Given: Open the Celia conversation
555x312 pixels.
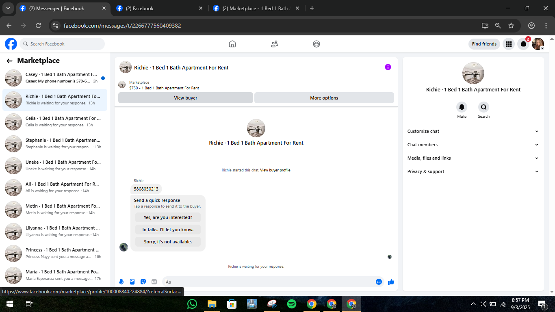Looking at the screenshot, I should [x=55, y=122].
